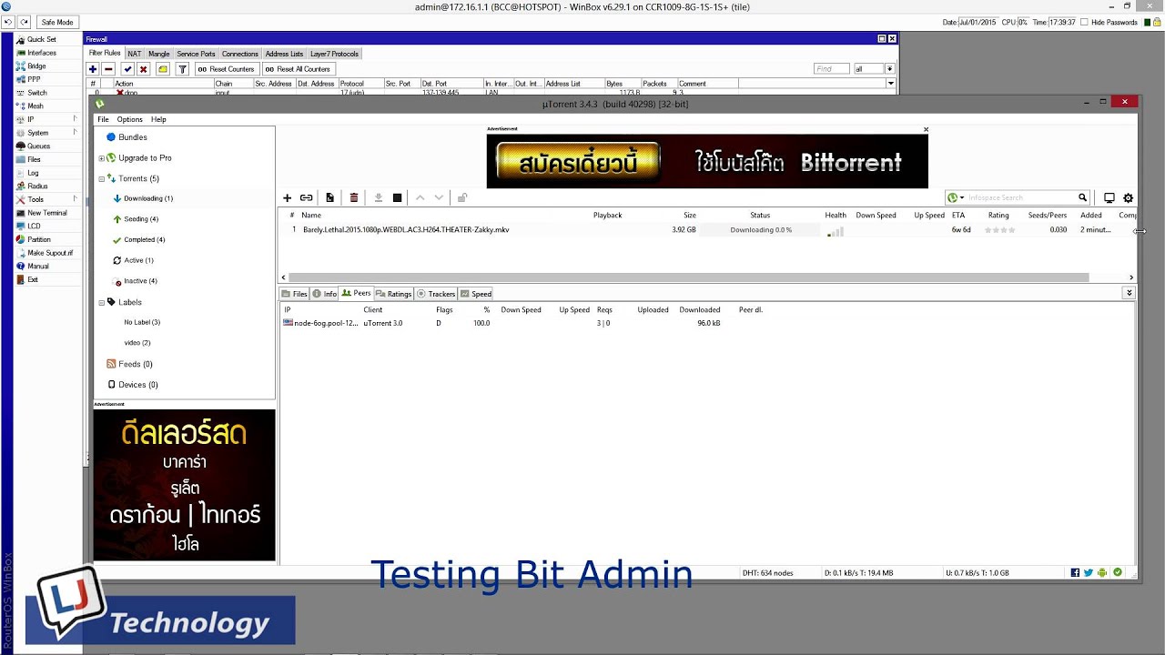Click the Infospace Search input field
Image resolution: width=1165 pixels, height=655 pixels.
[1019, 197]
